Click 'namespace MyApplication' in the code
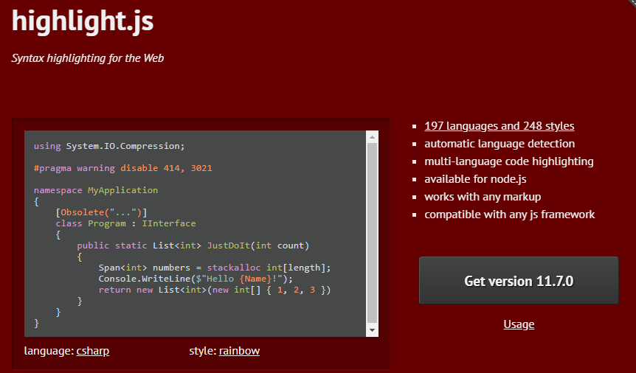Image resolution: width=636 pixels, height=373 pixels. [96, 190]
